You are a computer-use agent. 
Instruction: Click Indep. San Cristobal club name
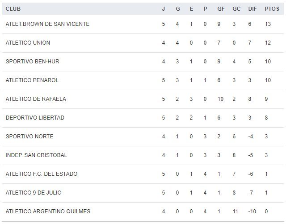point(36,155)
